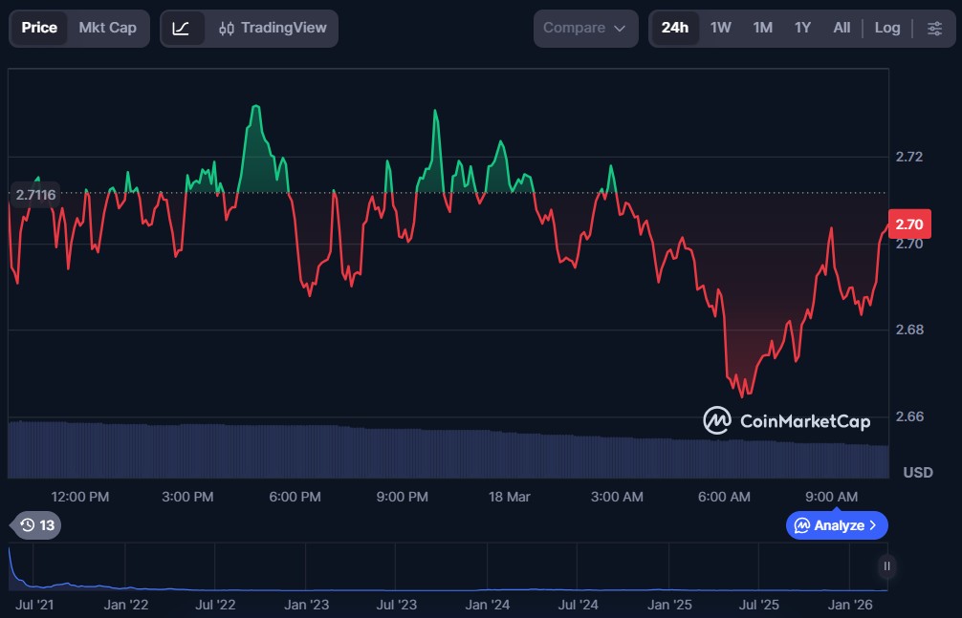
Task: Click the current price 2.70 label
Action: [908, 225]
